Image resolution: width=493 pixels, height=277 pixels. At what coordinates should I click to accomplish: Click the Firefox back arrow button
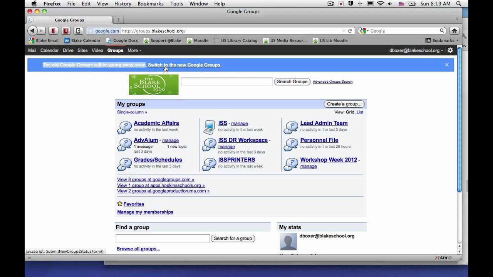tap(32, 31)
